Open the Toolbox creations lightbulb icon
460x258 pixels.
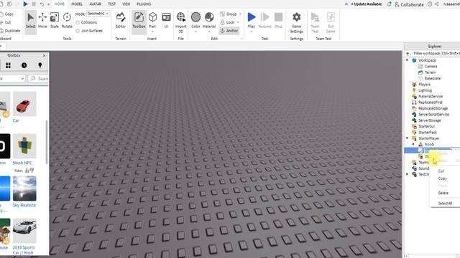tap(40, 65)
